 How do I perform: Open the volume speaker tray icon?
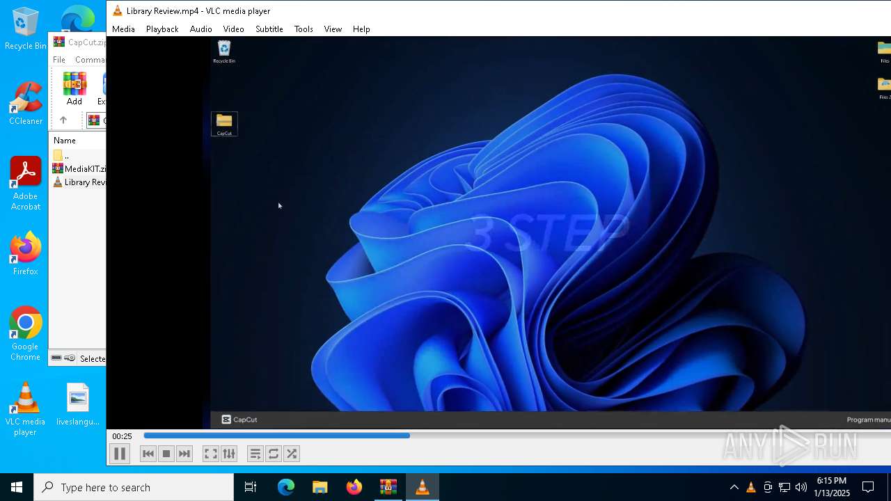tap(801, 487)
